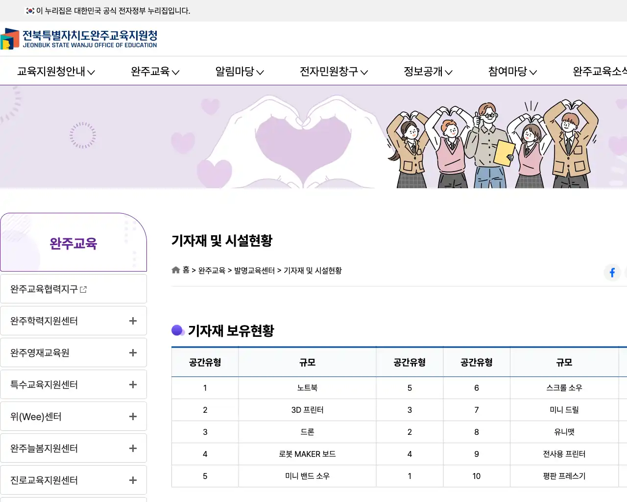Open 완주교육협력지구 sidebar link
627x502 pixels.
tap(73, 289)
